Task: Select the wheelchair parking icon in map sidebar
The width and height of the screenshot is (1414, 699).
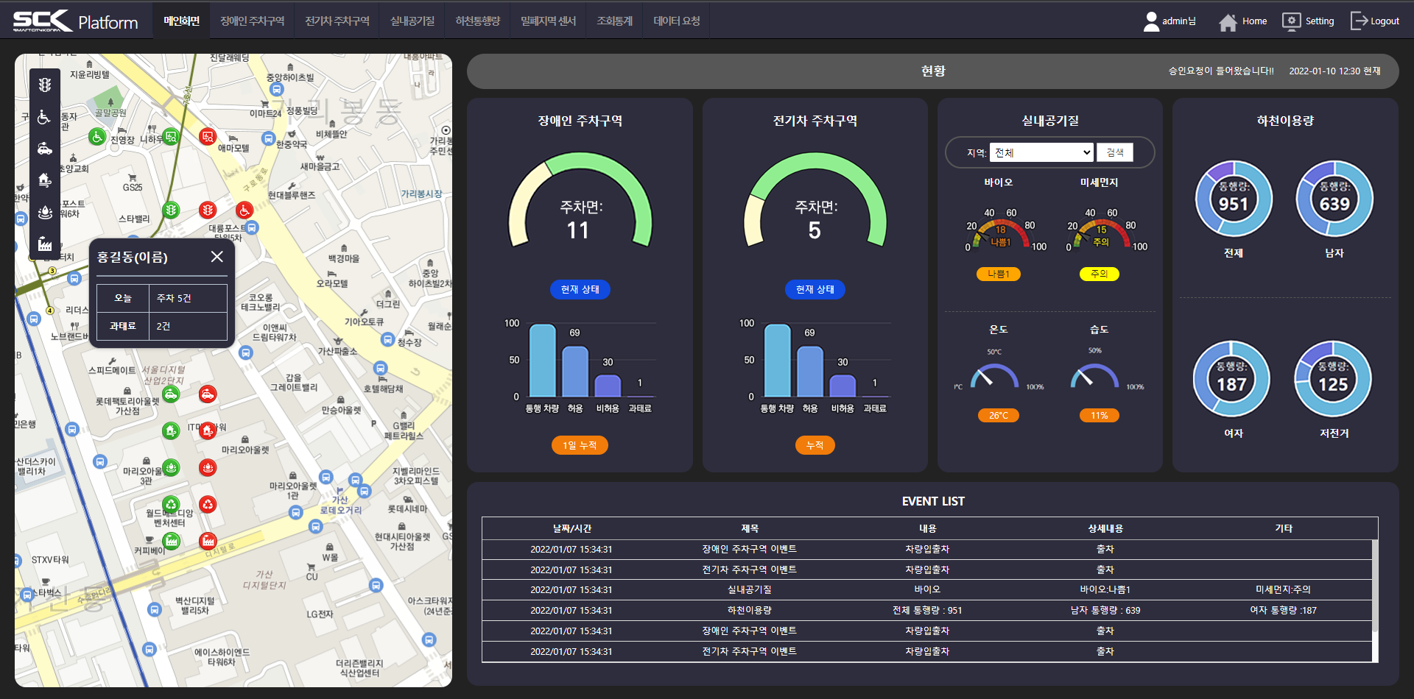Action: coord(45,117)
